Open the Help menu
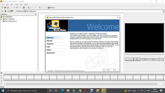The image size is (165, 93). click(26, 4)
